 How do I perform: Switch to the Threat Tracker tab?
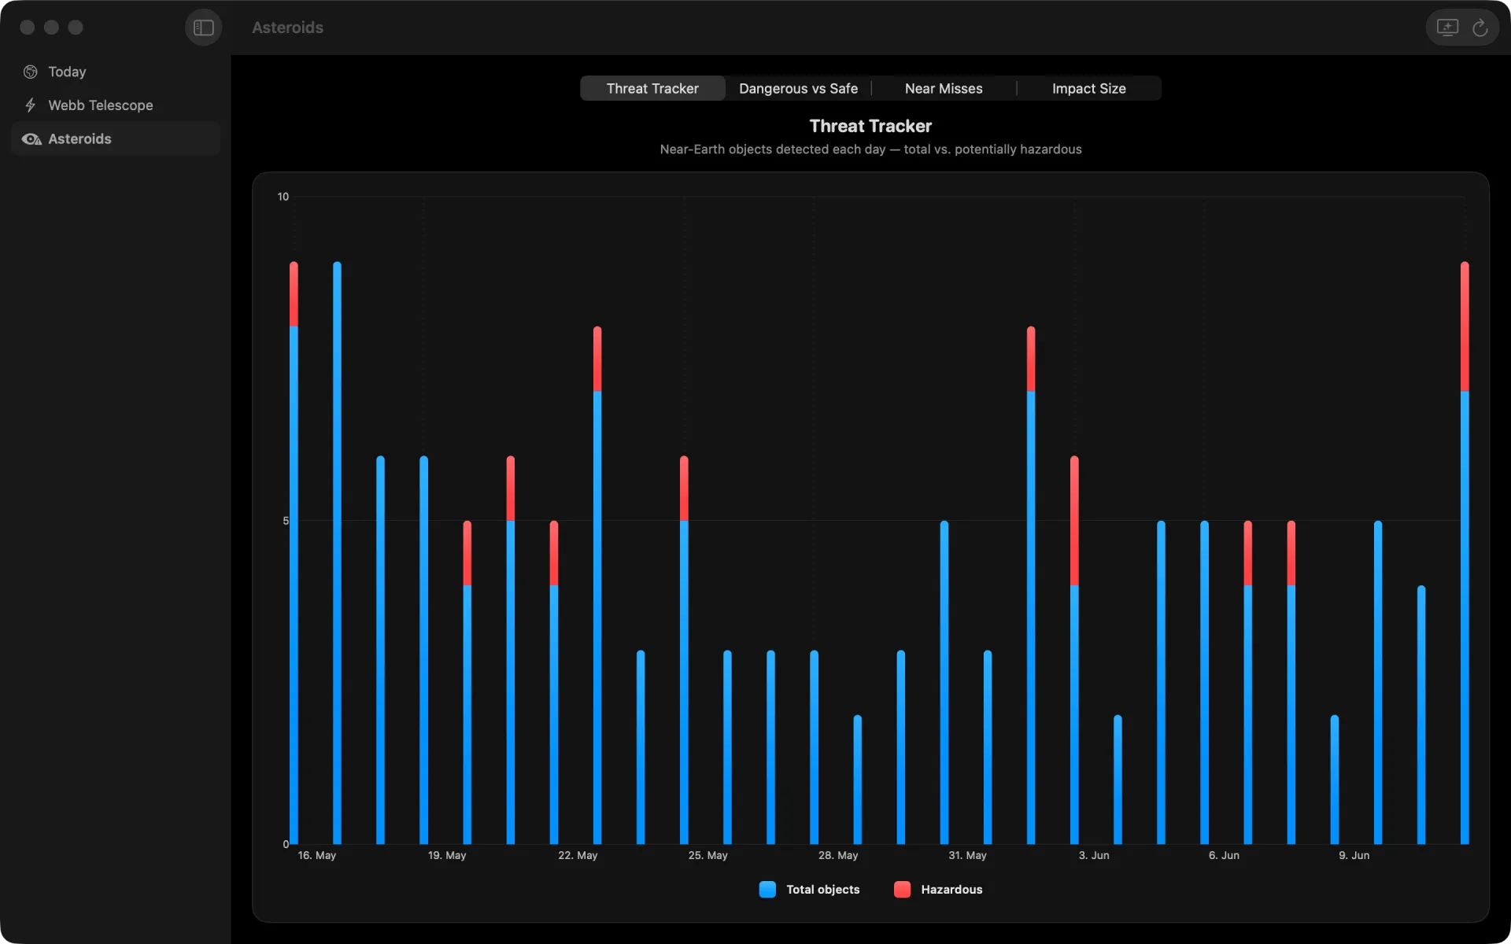[x=652, y=88]
